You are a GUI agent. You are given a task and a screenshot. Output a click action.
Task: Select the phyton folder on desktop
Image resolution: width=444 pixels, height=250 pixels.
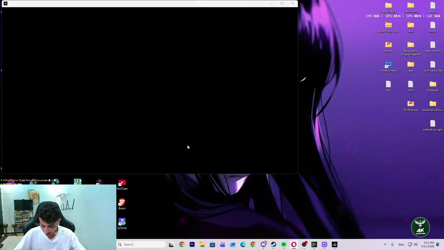tap(388, 47)
